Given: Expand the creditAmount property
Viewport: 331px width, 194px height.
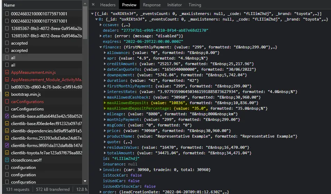Looking at the screenshot, I should point(105,64).
